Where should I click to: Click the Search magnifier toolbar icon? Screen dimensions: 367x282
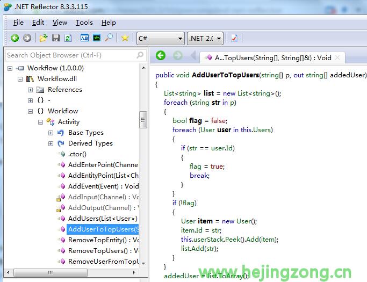tap(109, 38)
